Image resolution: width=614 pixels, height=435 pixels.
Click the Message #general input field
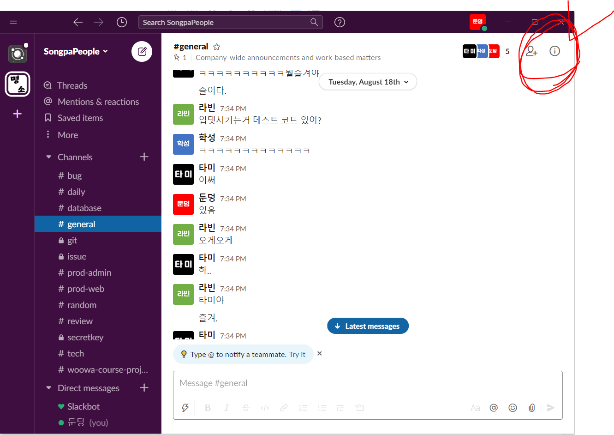[x=368, y=383]
